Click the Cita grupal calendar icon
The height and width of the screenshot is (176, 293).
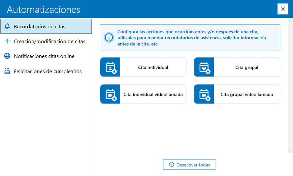204,67
